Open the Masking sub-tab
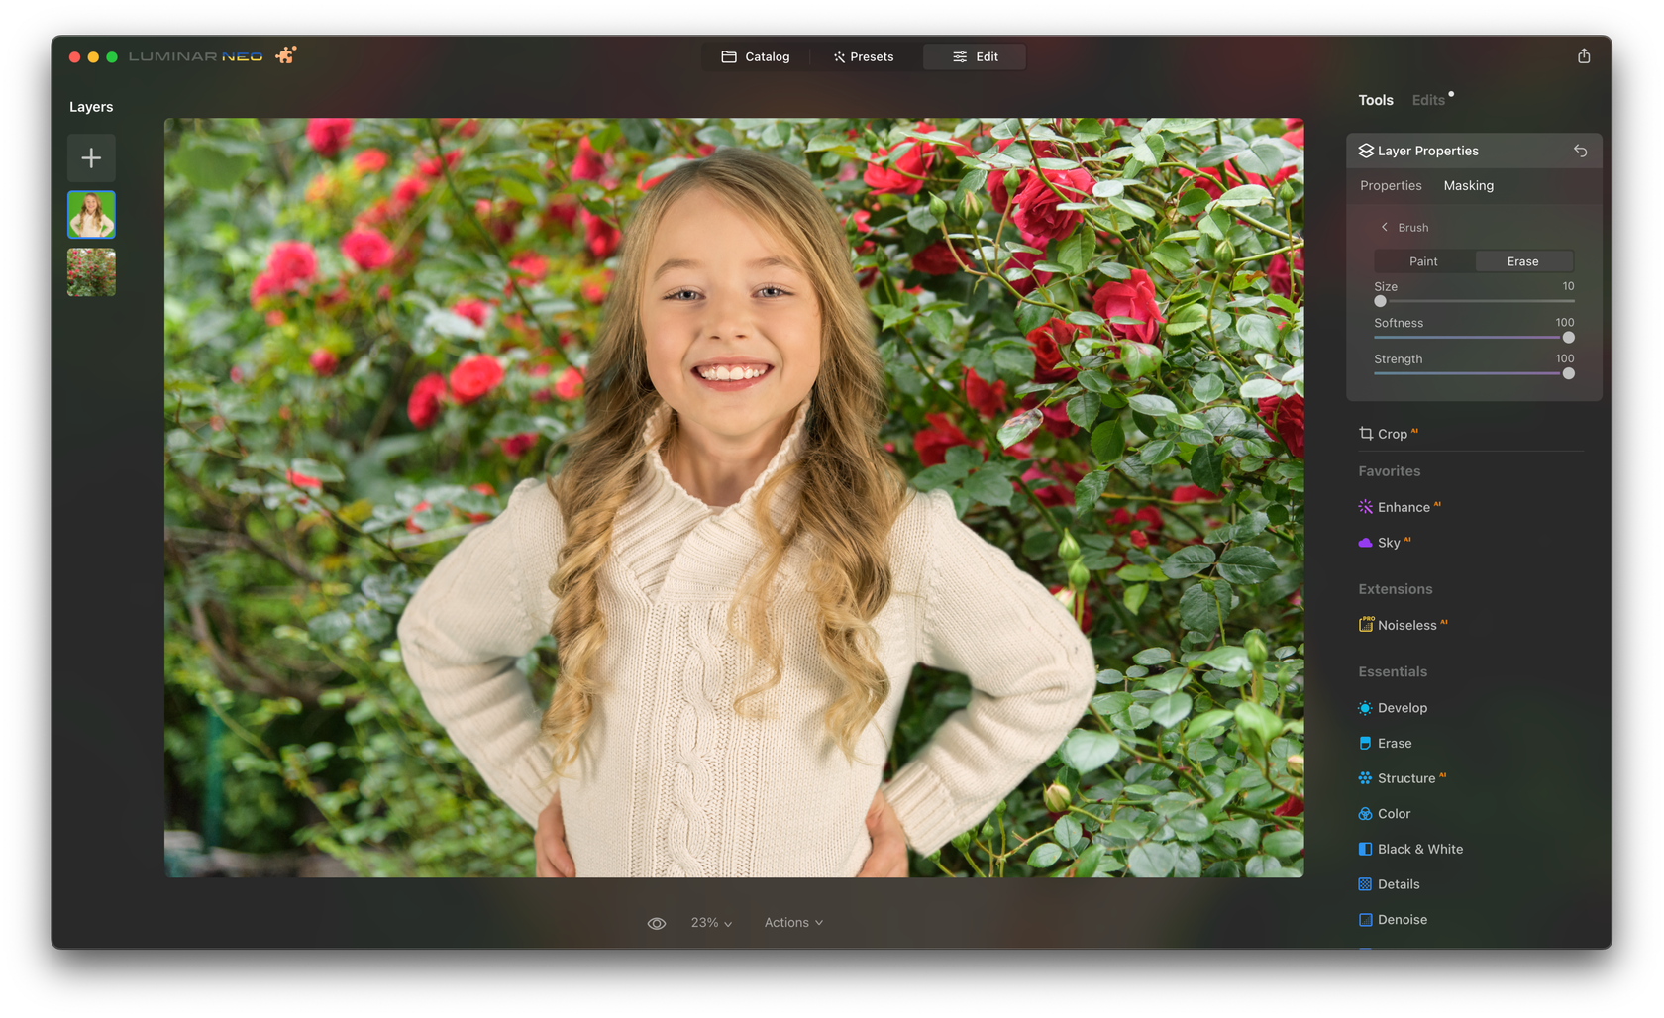 (1468, 186)
